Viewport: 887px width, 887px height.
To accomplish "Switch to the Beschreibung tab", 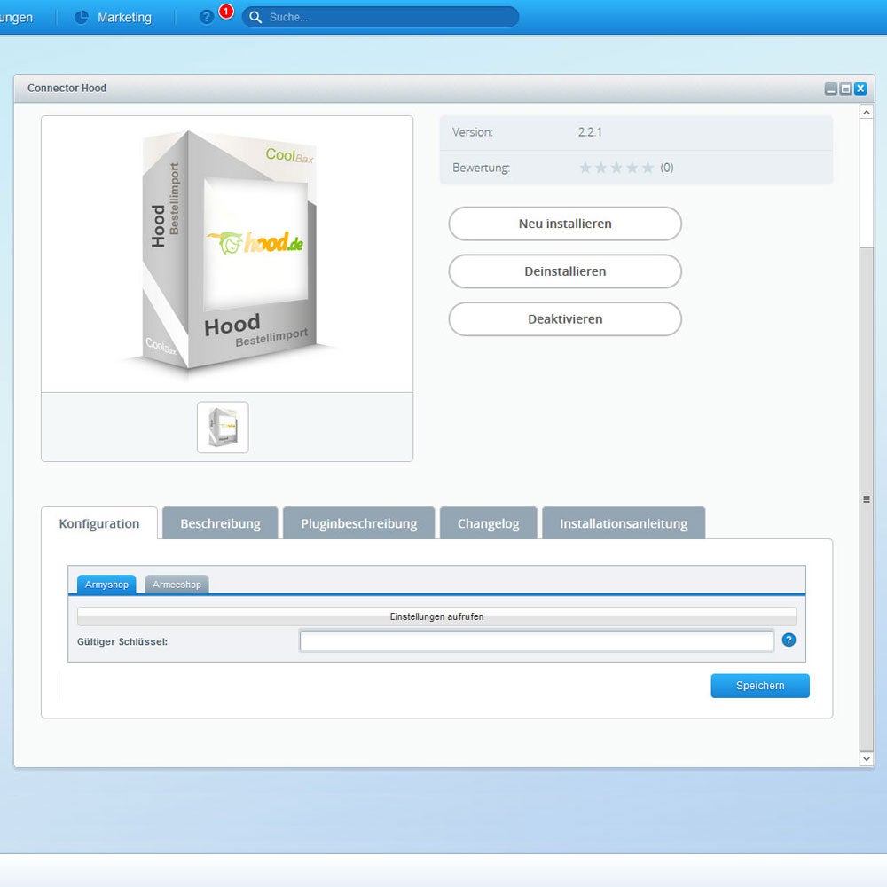I will tap(220, 523).
